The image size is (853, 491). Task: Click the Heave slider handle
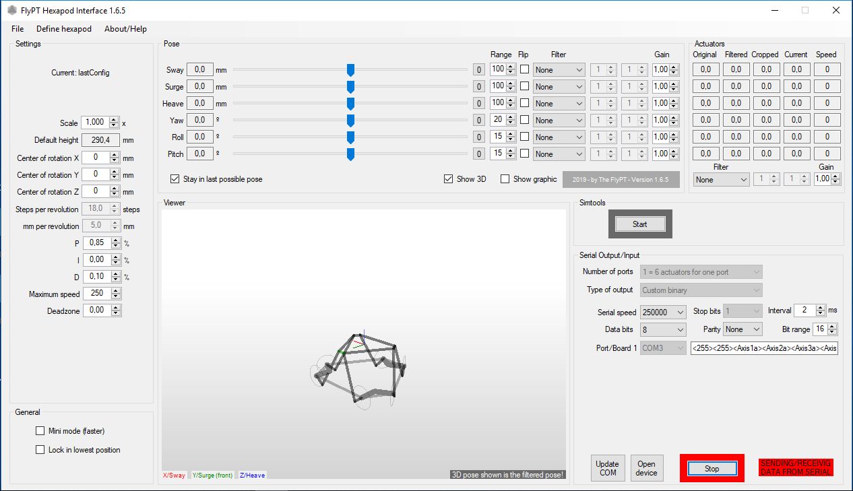coord(350,103)
